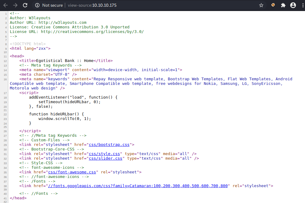Open the css/bootstrap.css link
Screen dimensions: 305x203
point(109,145)
